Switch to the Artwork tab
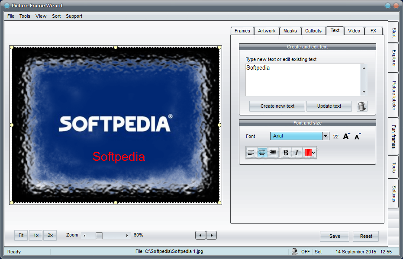The image size is (403, 259). pos(267,31)
